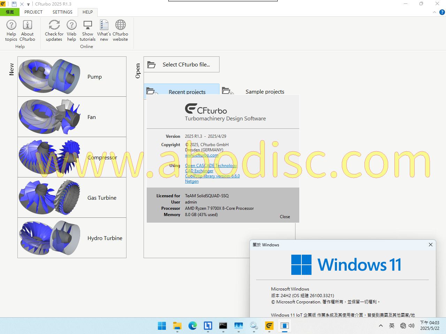Create a new Compressor project
This screenshot has width=446, height=334.
tap(72, 157)
